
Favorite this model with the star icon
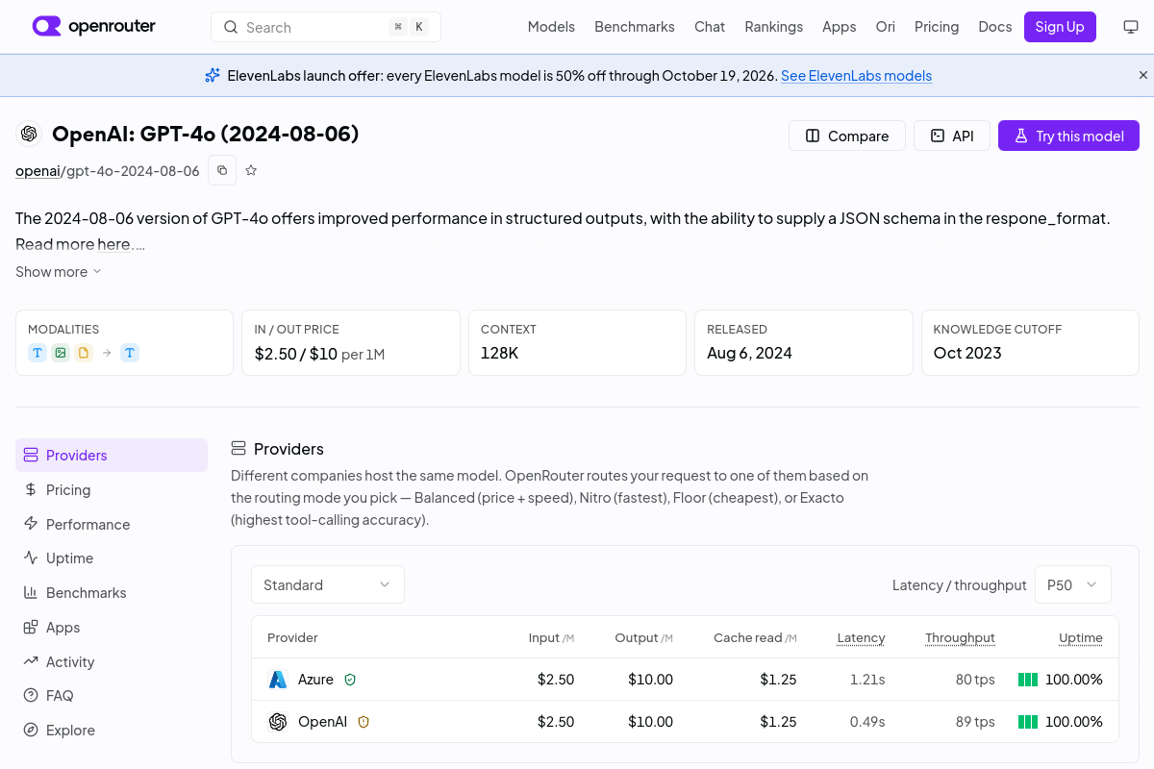[x=251, y=170]
